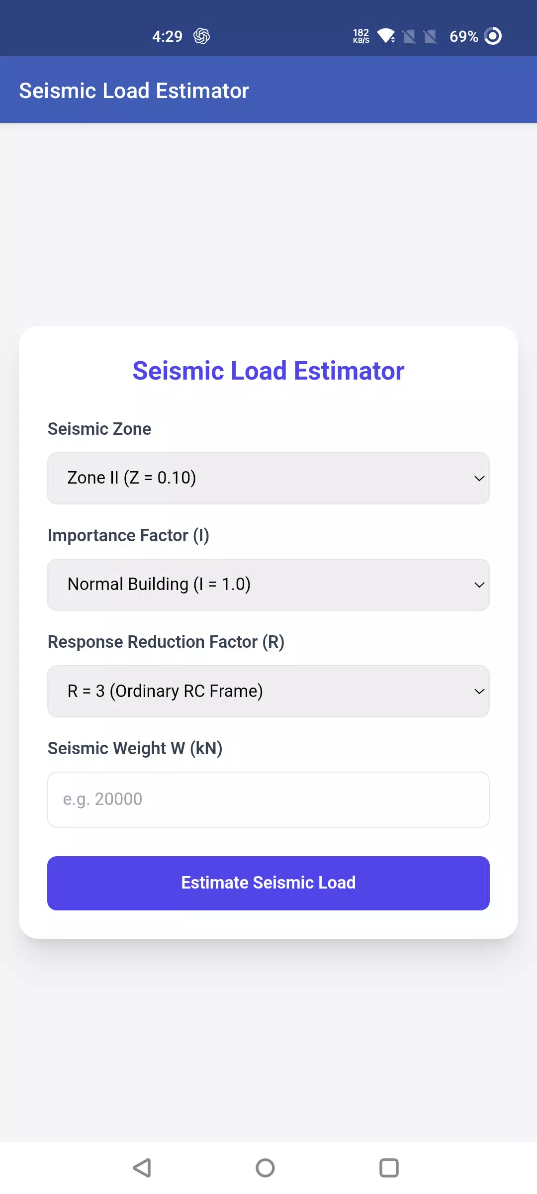The image size is (537, 1194).
Task: Open the Response Reduction Factor dropdown
Action: [268, 691]
